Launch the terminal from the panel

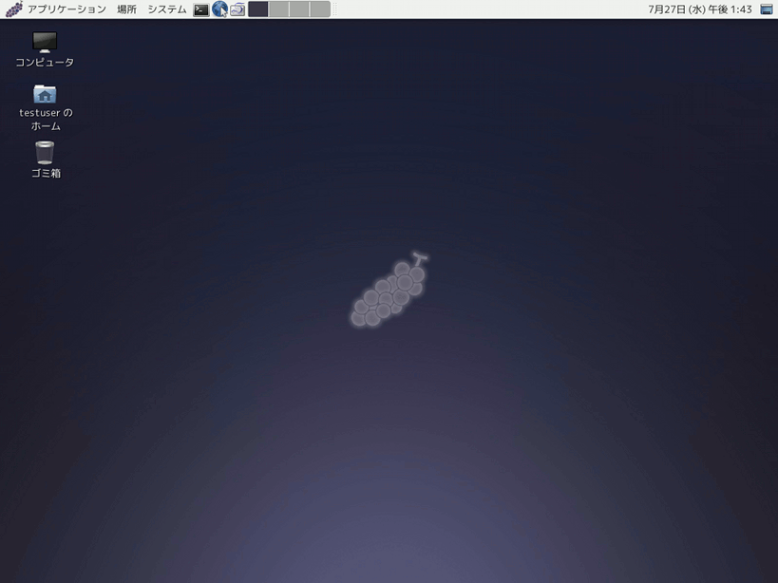click(201, 9)
